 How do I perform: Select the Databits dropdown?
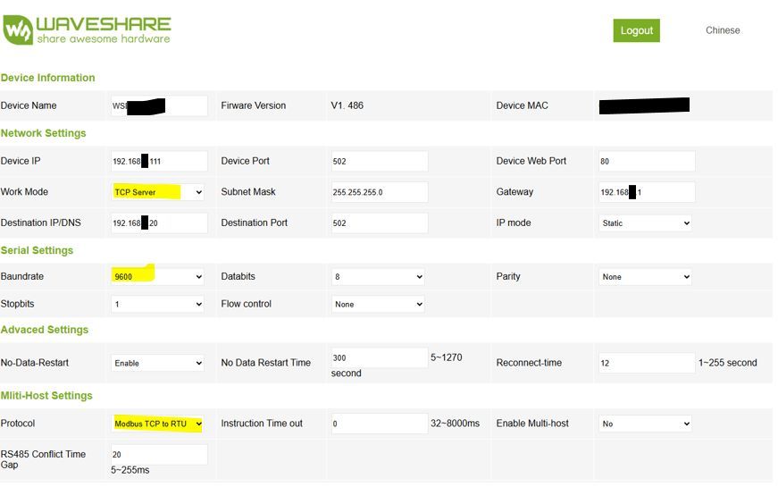[x=378, y=277]
